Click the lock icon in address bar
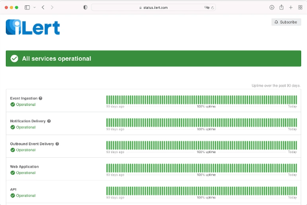This screenshot has width=307, height=205. coord(141,7)
